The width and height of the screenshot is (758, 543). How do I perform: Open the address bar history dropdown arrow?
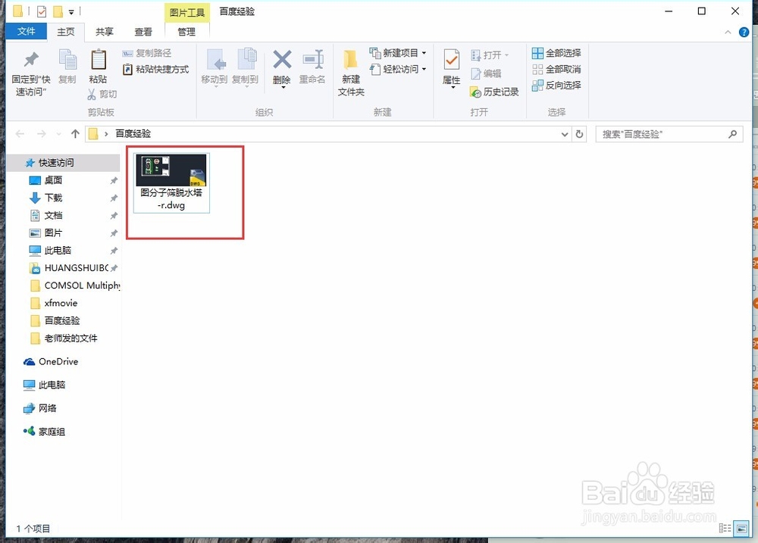[x=563, y=133]
